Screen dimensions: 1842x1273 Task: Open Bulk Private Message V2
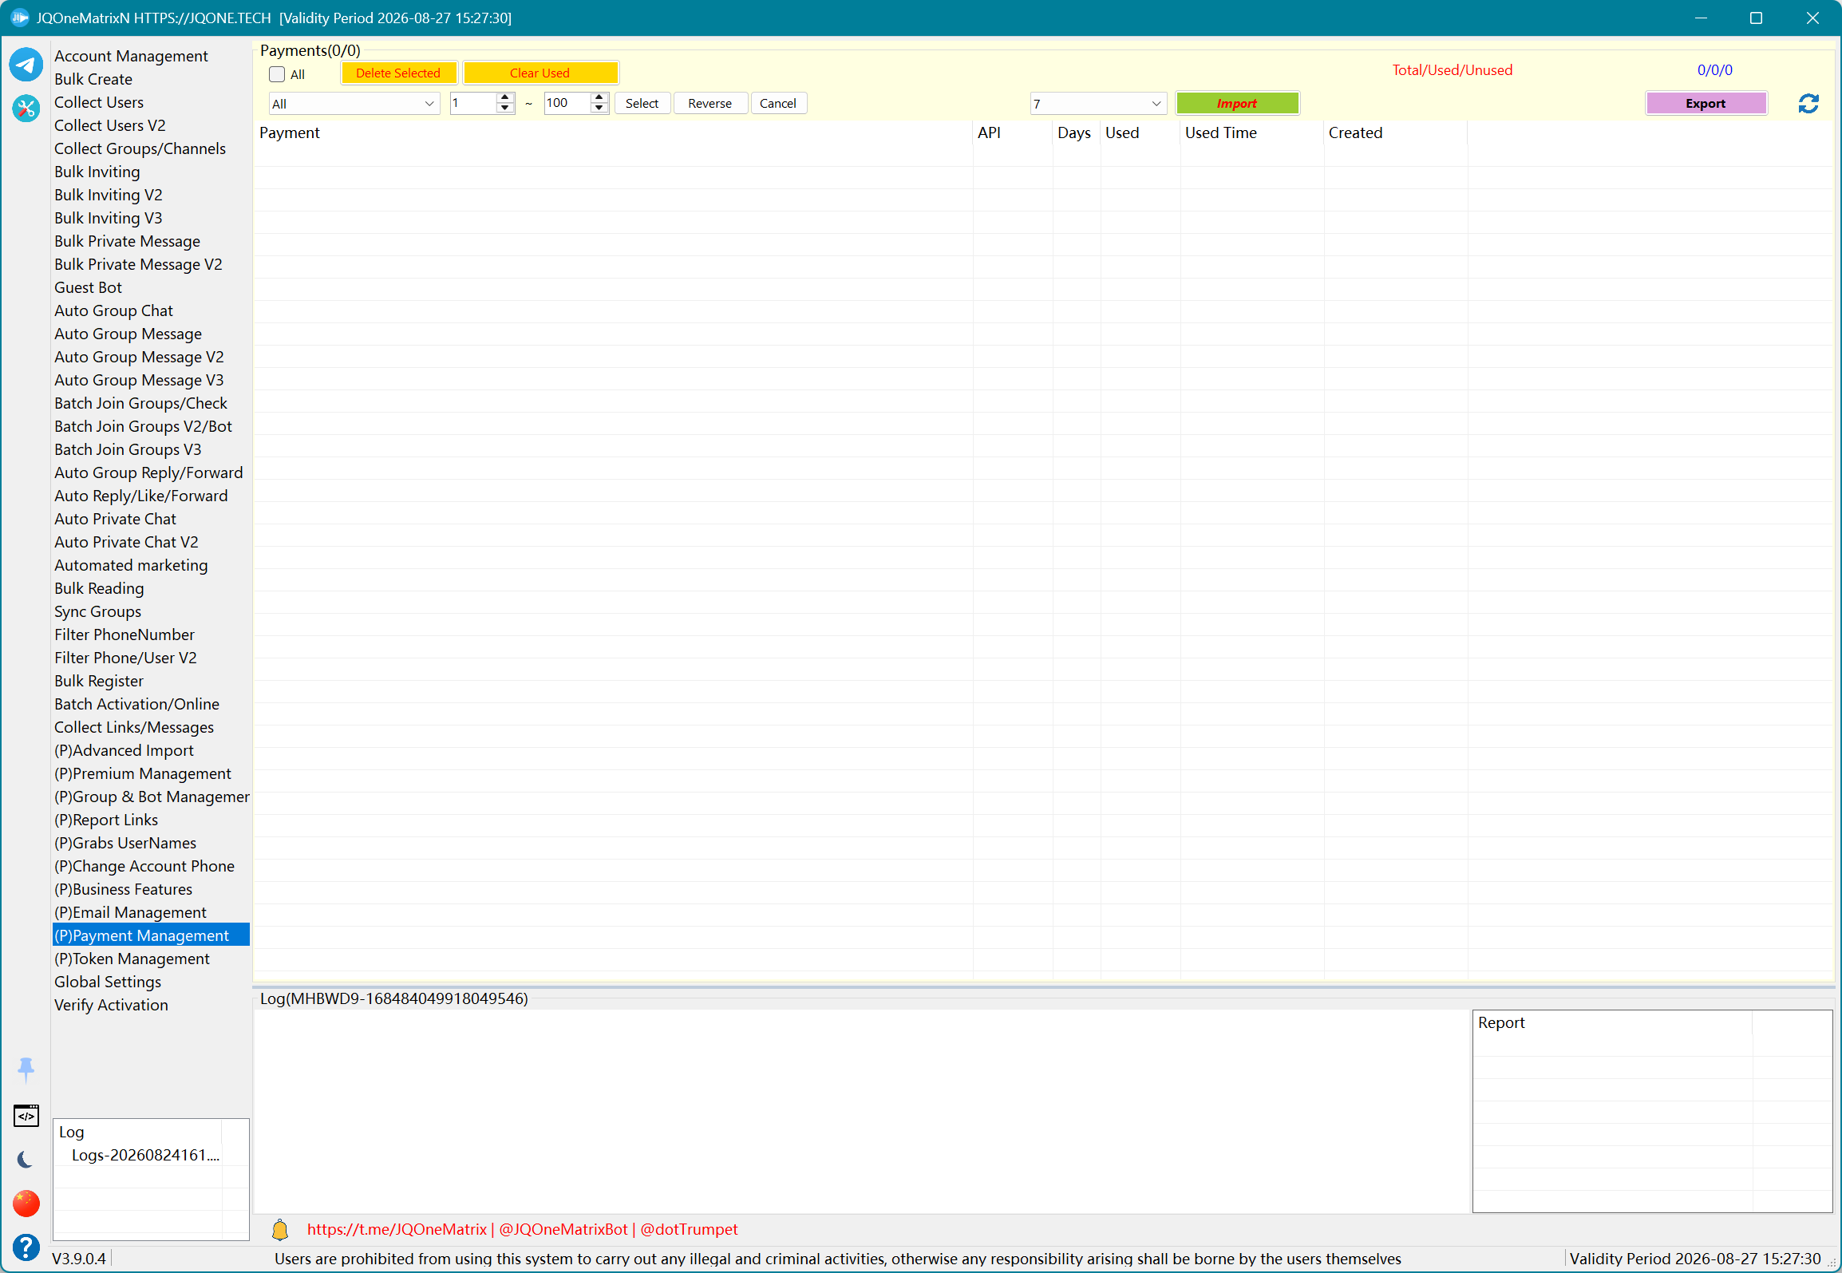(138, 264)
